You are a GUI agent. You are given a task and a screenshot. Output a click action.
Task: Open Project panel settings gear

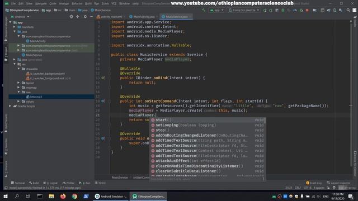pyautogui.click(x=85, y=17)
